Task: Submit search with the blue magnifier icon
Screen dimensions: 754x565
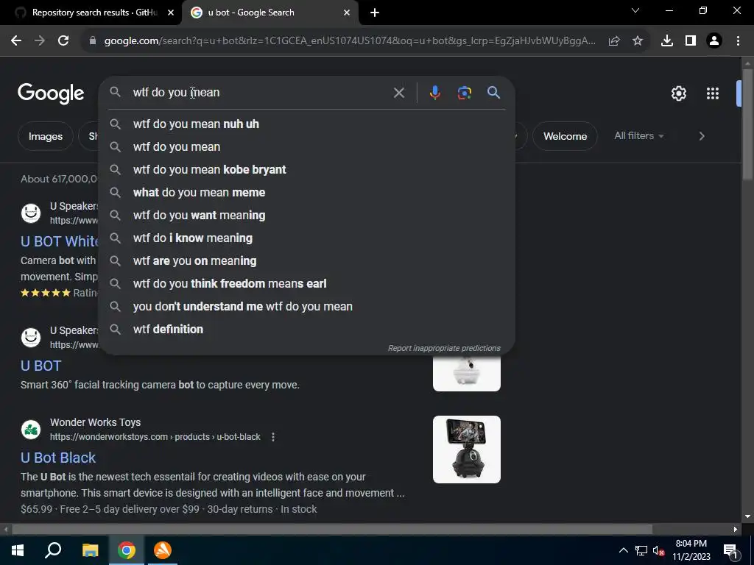Action: point(493,92)
